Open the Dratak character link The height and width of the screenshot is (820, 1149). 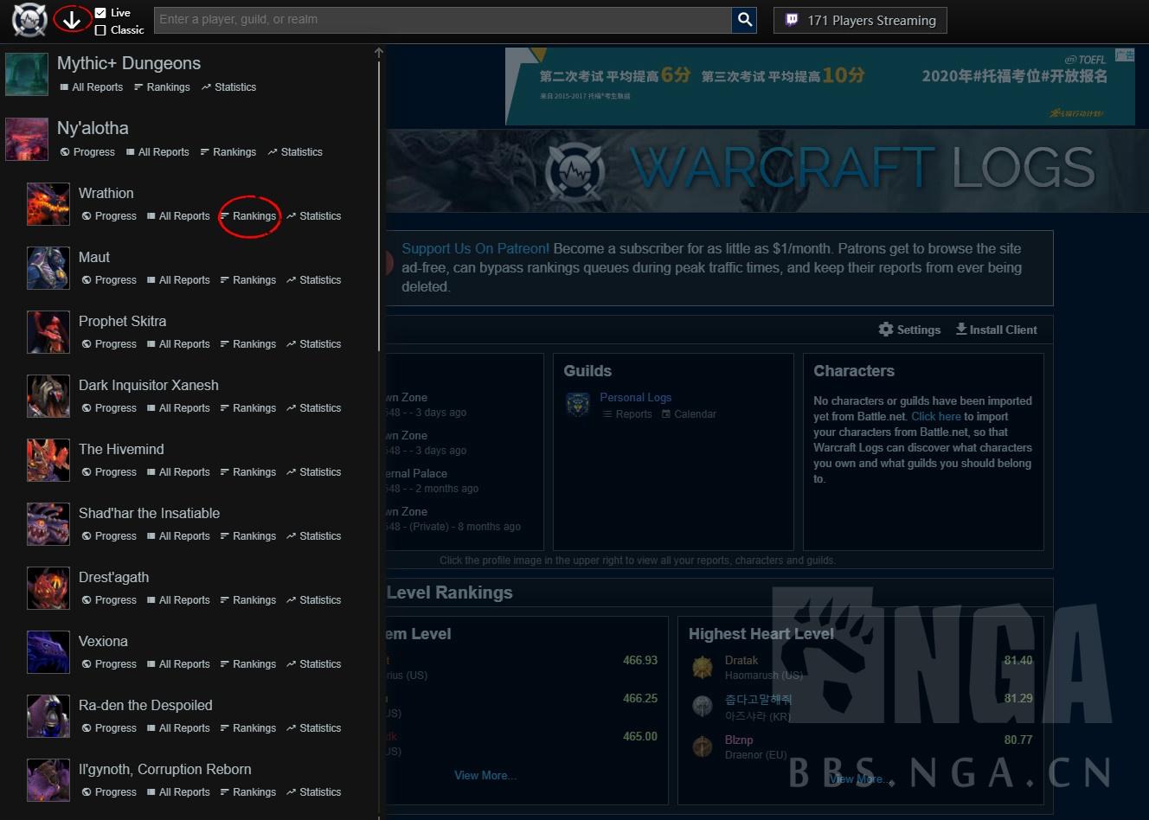[x=741, y=661]
